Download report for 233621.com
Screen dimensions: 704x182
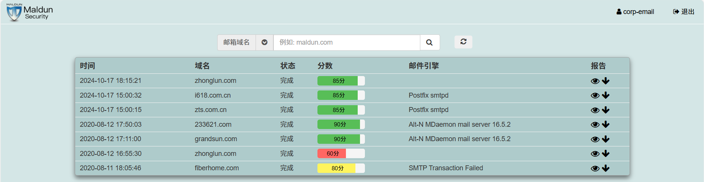606,124
